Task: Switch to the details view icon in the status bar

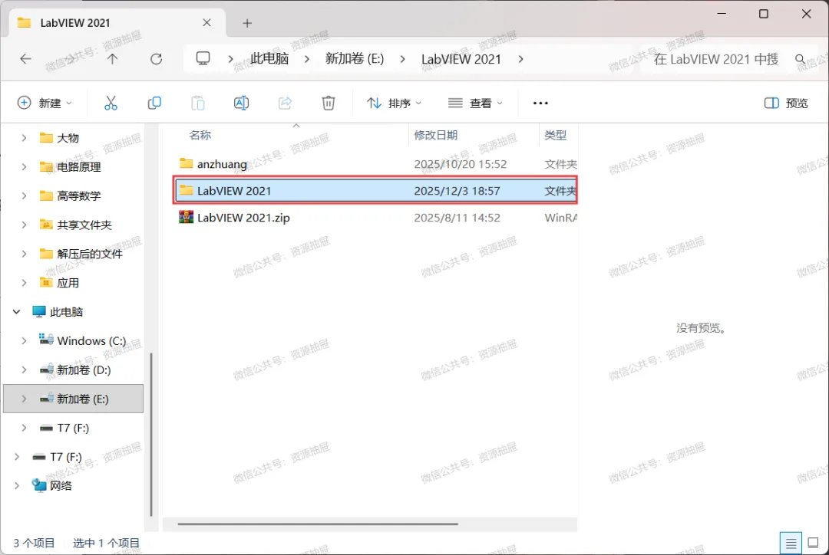Action: click(791, 543)
